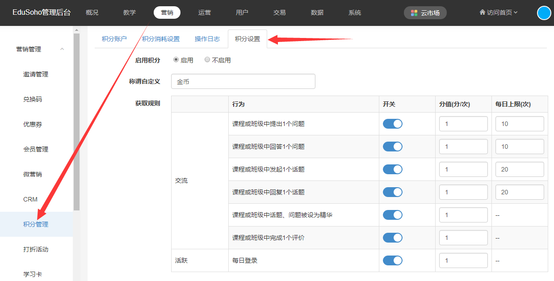Screen dimensions: 554x281
Task: Open the 系统 top menu
Action: pyautogui.click(x=355, y=13)
